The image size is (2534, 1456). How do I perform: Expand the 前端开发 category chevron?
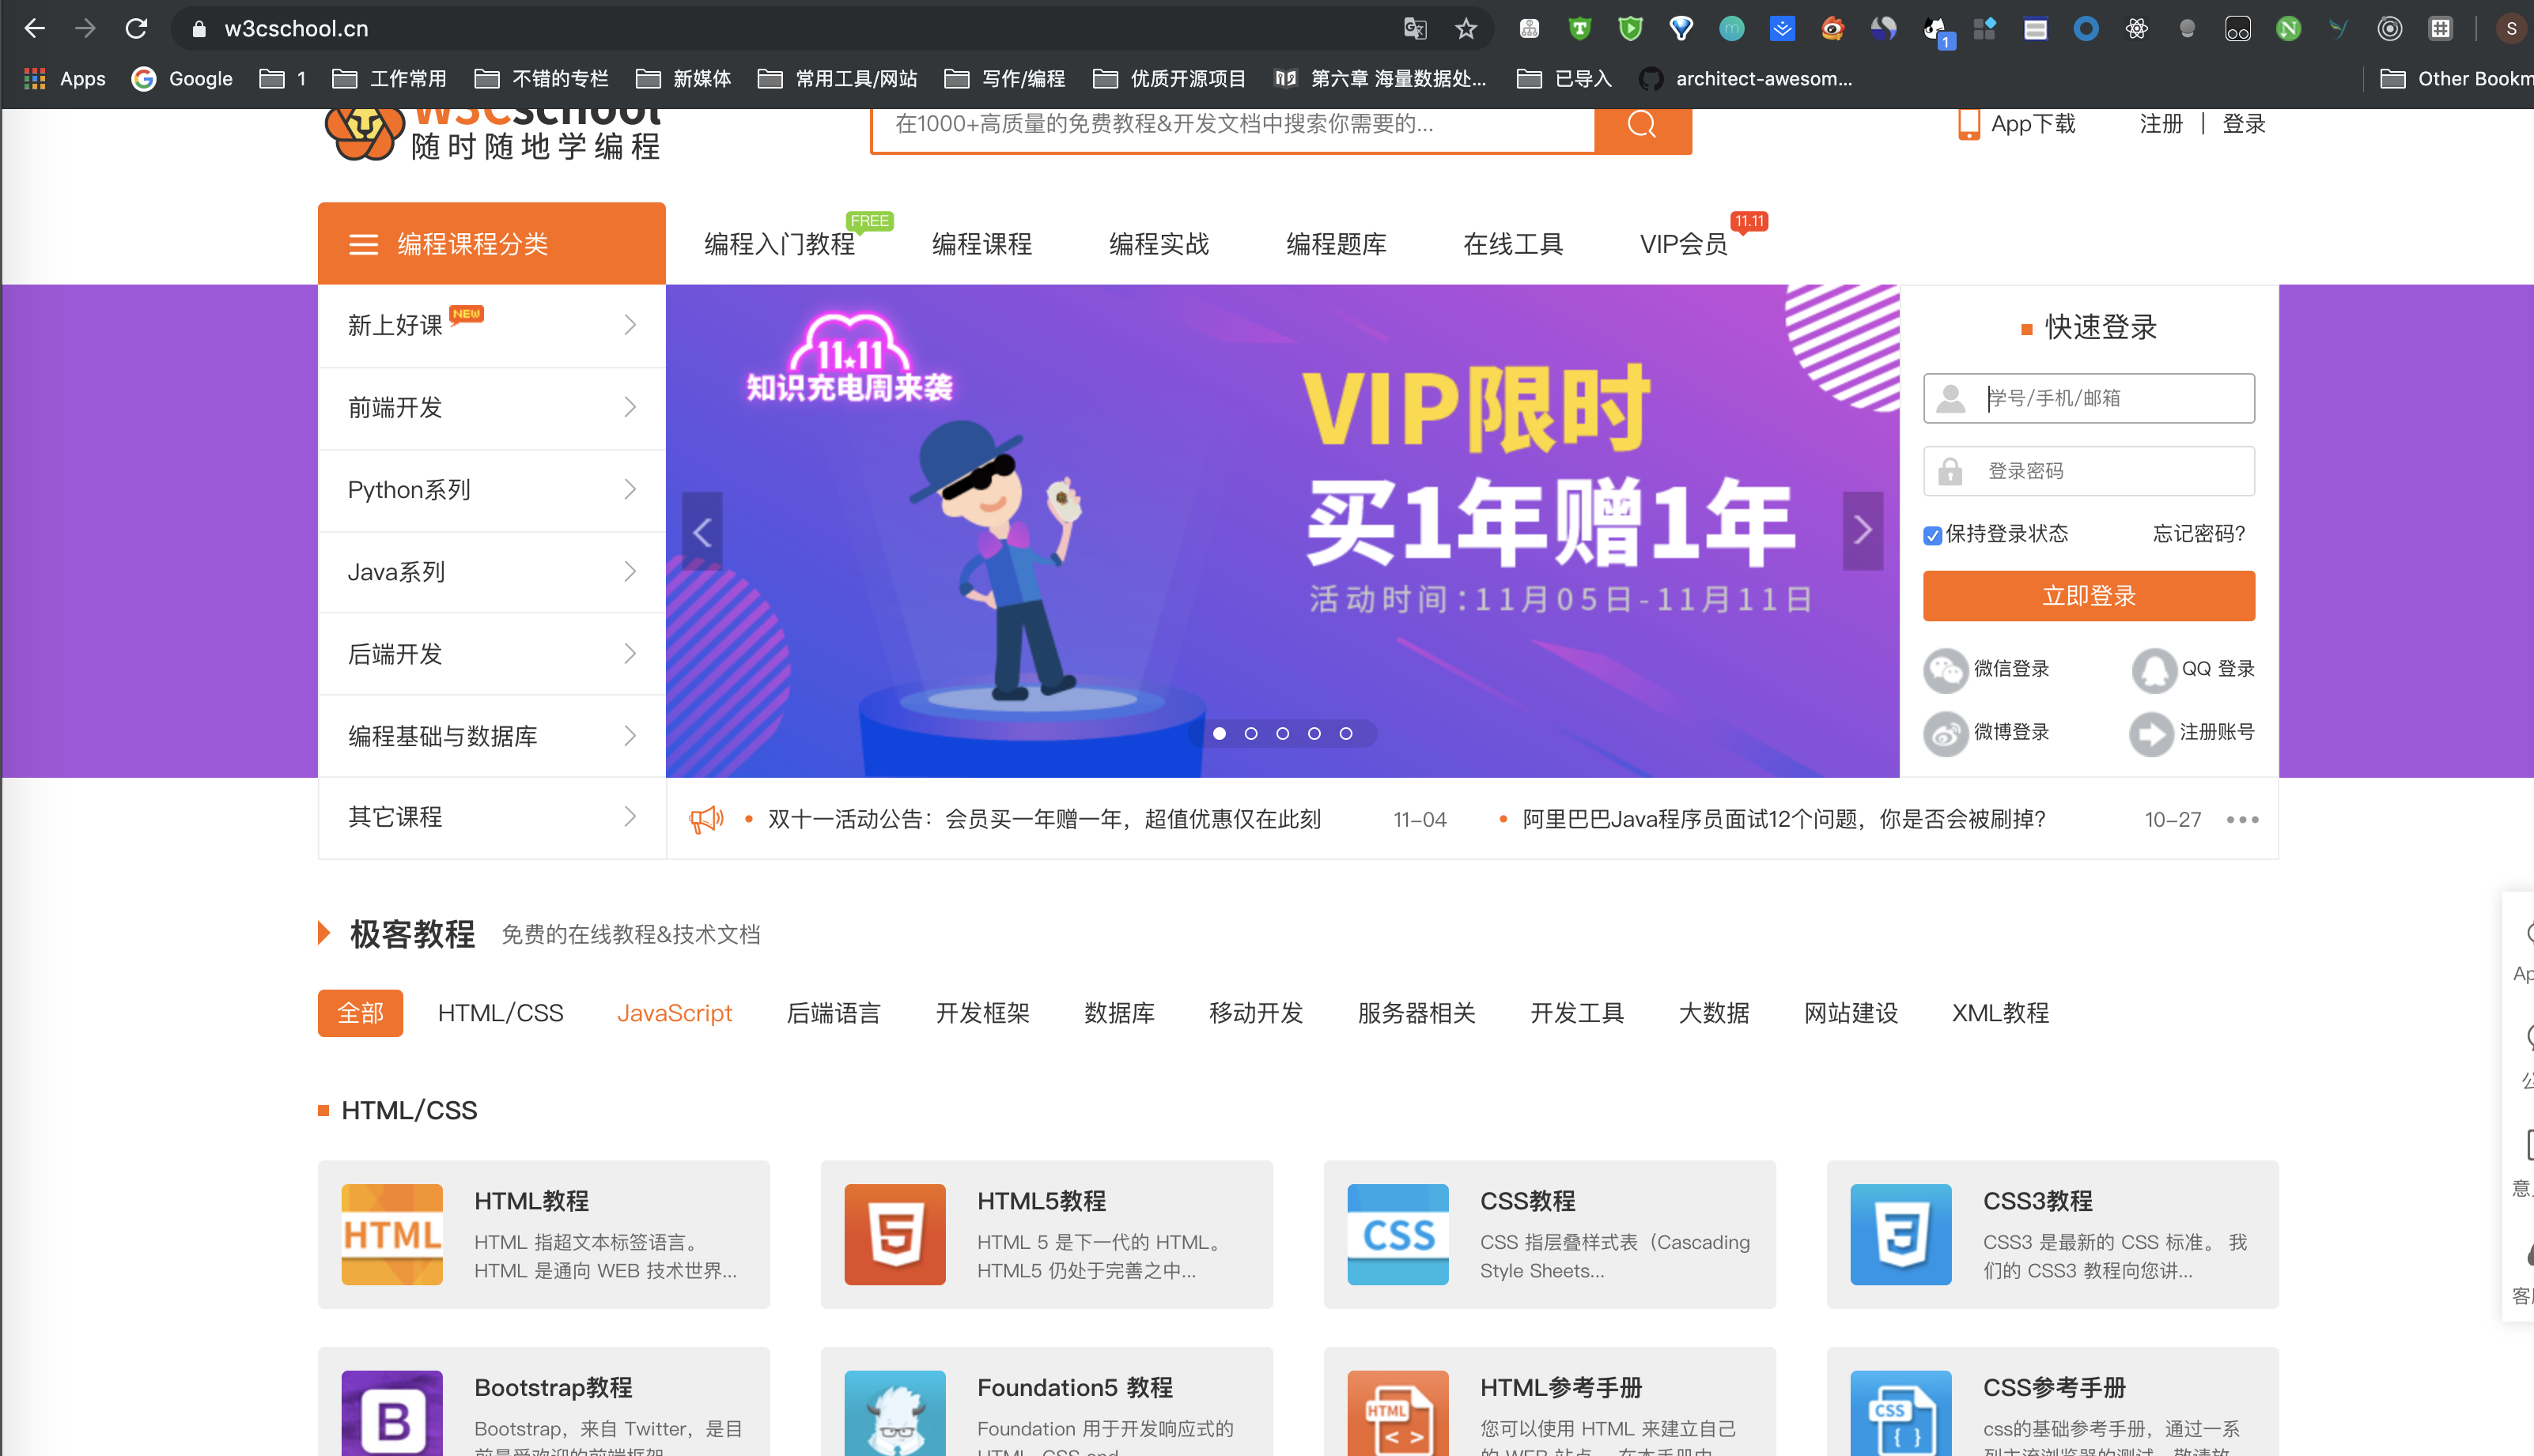[x=630, y=407]
